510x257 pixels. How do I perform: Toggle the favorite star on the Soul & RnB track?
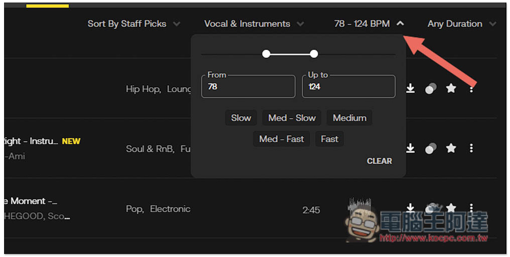[451, 148]
